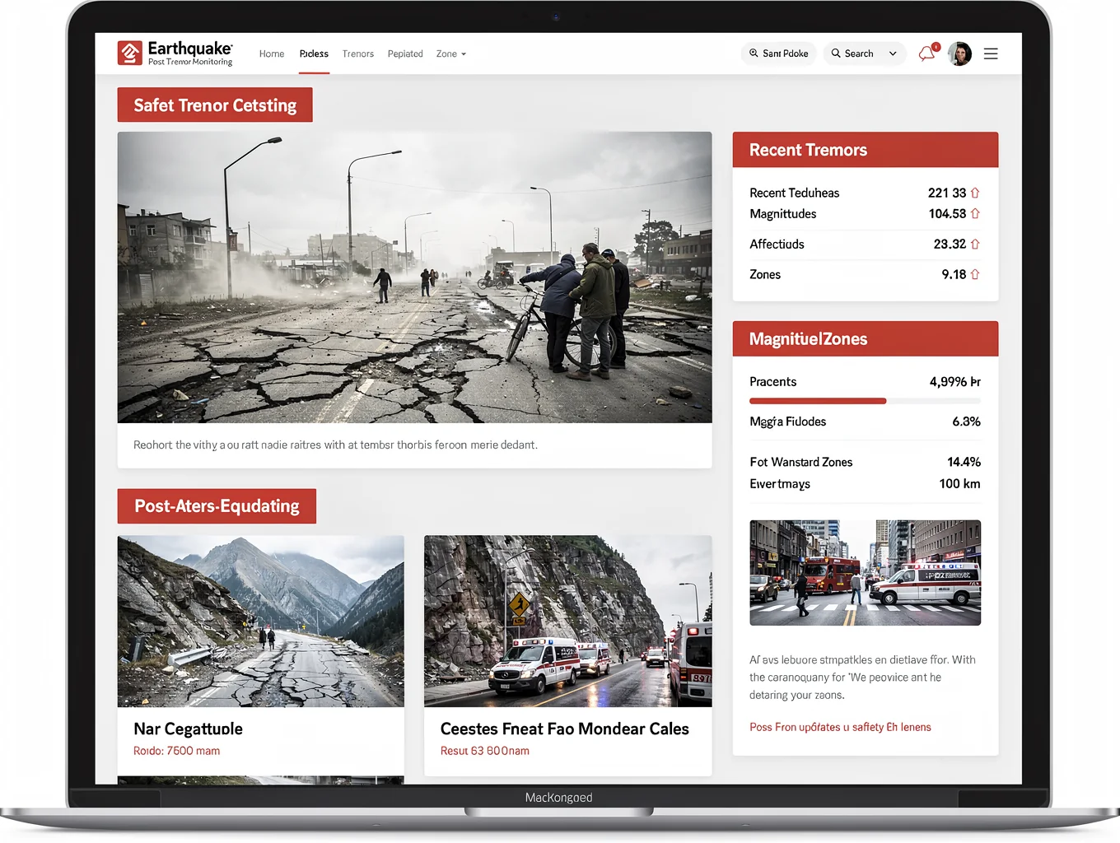Open the user profile avatar
The height and width of the screenshot is (843, 1120).
tap(959, 54)
